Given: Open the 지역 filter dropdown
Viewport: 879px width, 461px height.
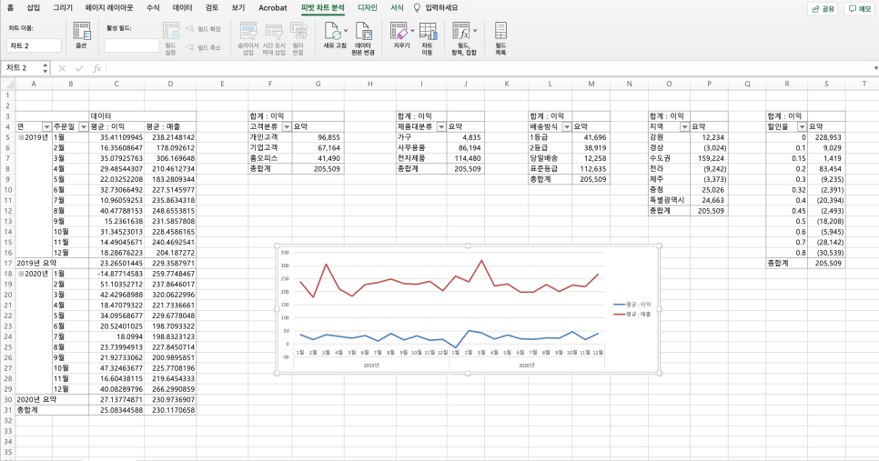Looking at the screenshot, I should click(684, 127).
